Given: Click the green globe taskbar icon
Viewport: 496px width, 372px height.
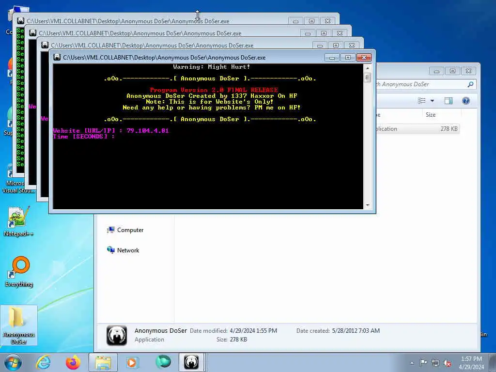Looking at the screenshot, I should click(x=163, y=362).
